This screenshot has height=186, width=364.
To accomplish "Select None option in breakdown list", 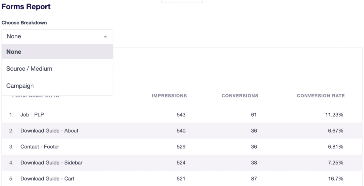I will coord(57,51).
